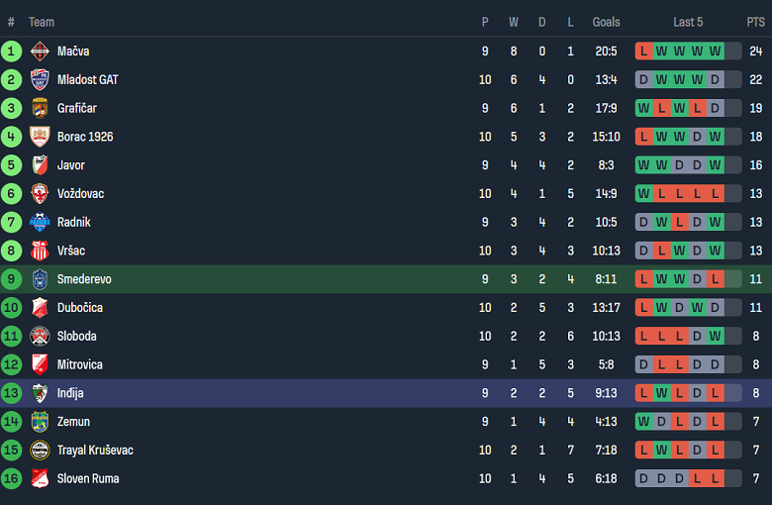Click the Zemun team logo
The width and height of the screenshot is (772, 505).
[x=40, y=422]
